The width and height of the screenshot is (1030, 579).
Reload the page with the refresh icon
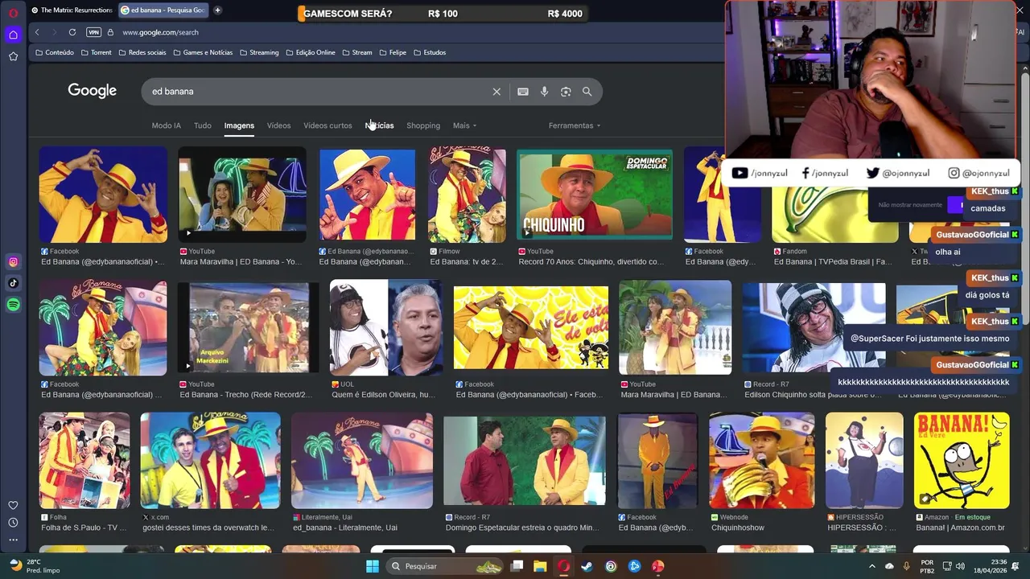72,32
